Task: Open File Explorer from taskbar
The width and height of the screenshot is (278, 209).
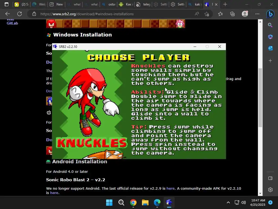Action: (145, 202)
